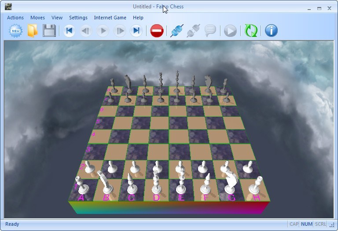
Task: Select white pawn on G2
Action: coord(225,168)
